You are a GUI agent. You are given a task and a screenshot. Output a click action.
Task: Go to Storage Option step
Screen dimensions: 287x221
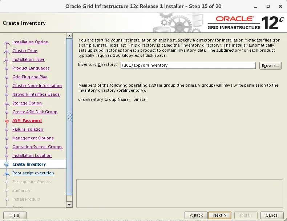click(27, 103)
